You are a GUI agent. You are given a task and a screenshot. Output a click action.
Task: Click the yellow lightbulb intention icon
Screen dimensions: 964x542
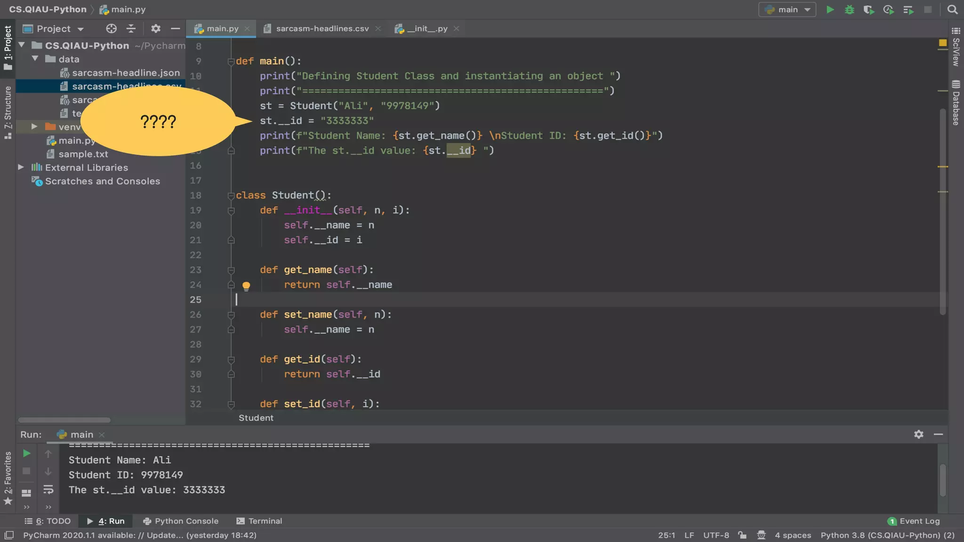point(246,286)
